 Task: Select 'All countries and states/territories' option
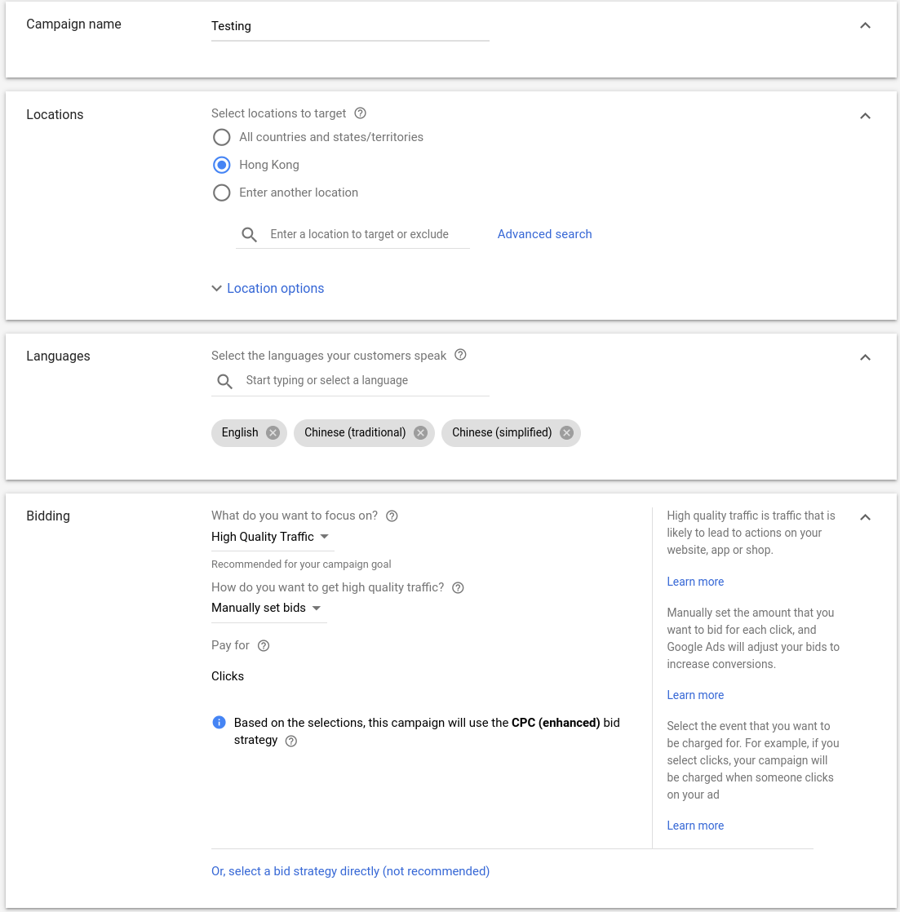221,137
